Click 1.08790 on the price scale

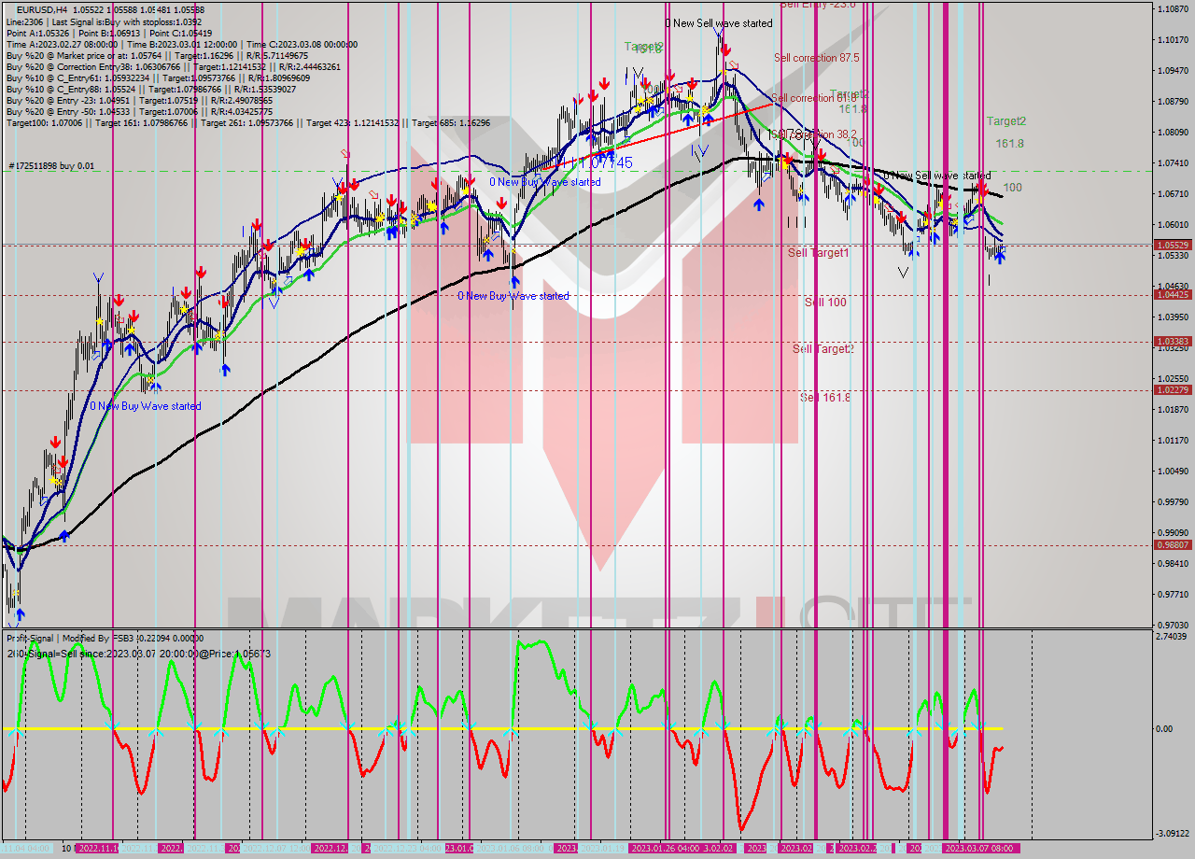tap(1173, 102)
